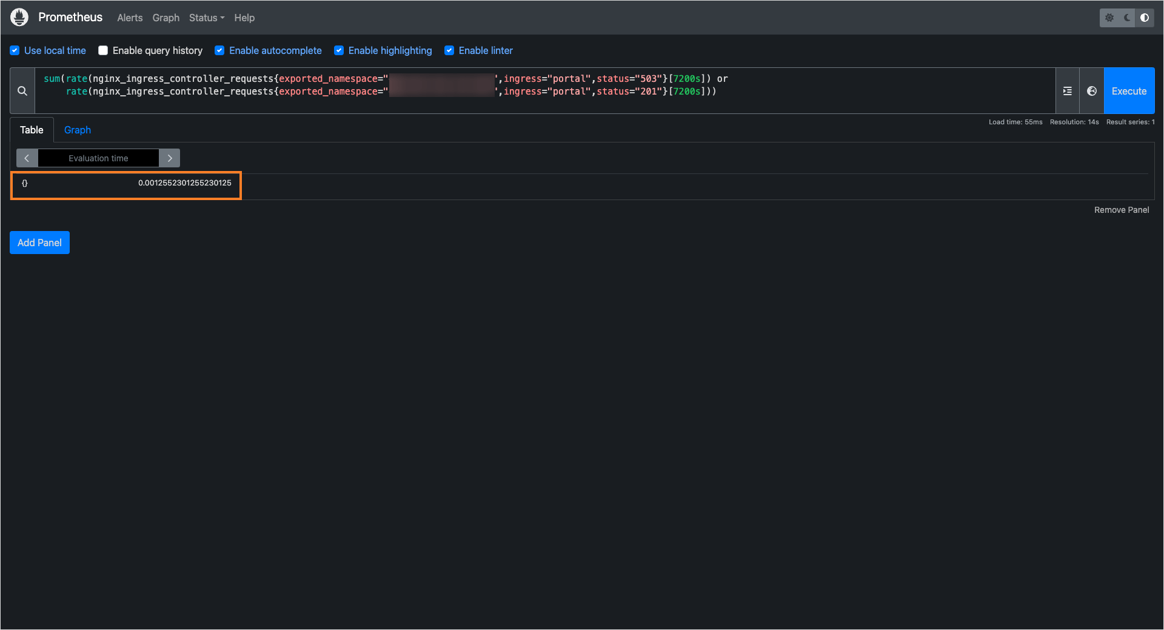Image resolution: width=1164 pixels, height=630 pixels.
Task: Click Remove Panel
Action: pos(1121,210)
